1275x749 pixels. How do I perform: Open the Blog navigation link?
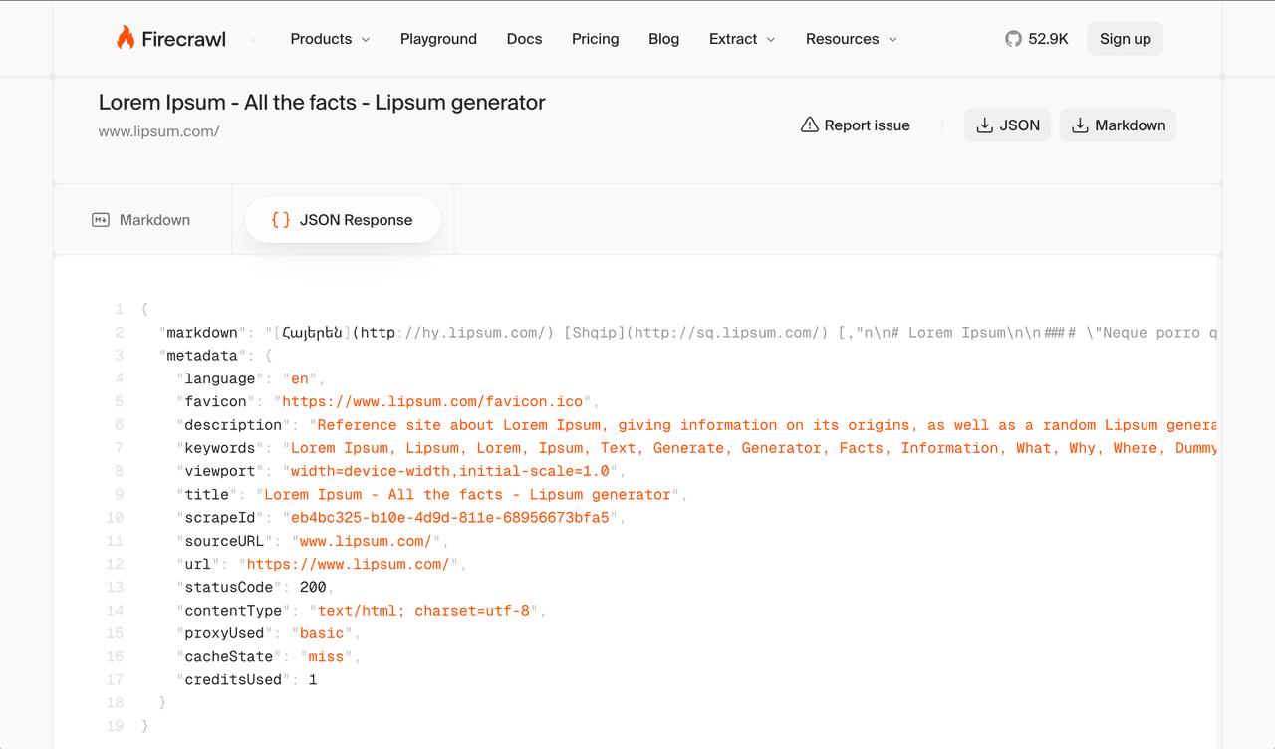(x=663, y=39)
